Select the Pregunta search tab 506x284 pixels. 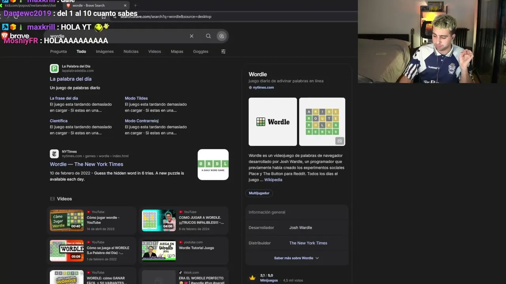pos(59,52)
